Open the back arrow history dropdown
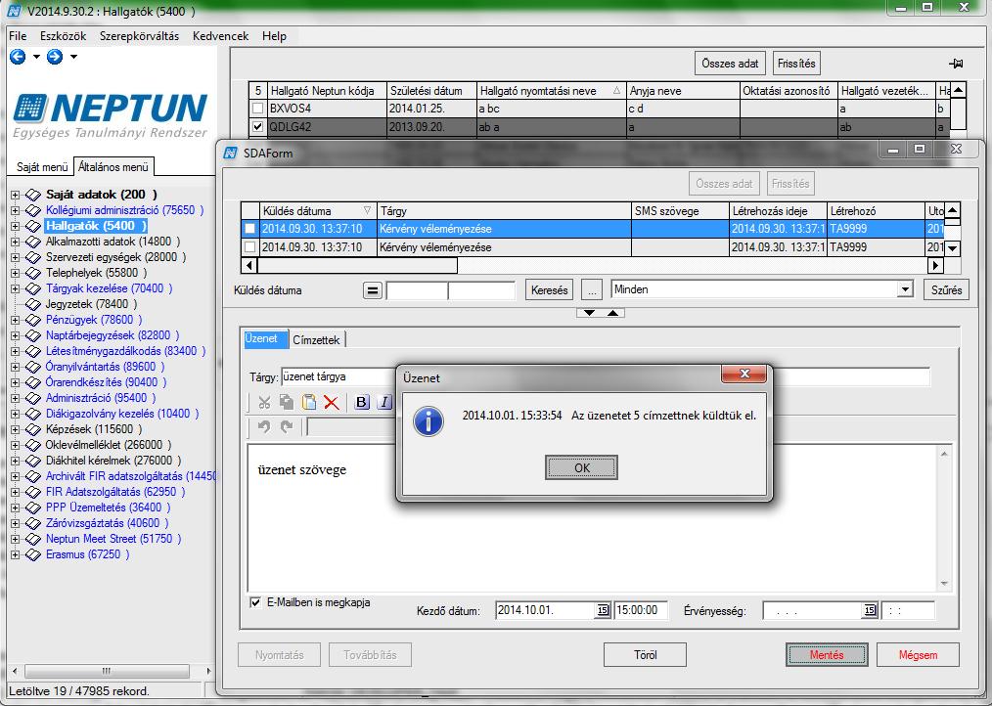Screen dimensions: 992x706 36,57
